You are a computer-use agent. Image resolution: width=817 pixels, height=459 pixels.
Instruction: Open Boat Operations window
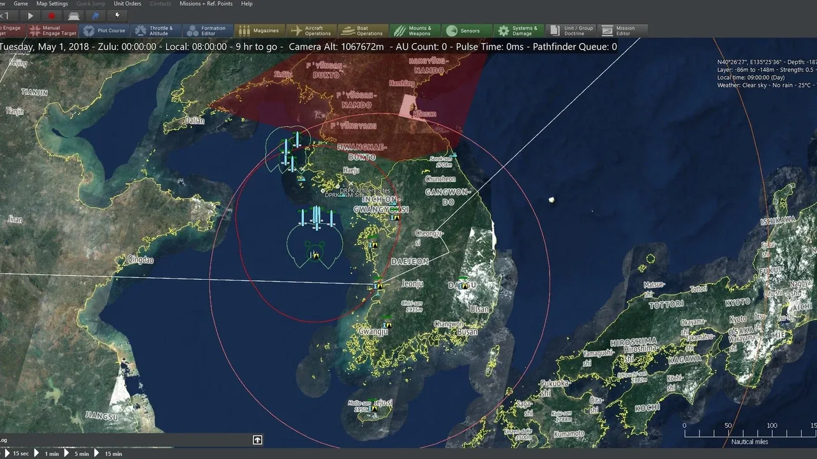point(363,31)
